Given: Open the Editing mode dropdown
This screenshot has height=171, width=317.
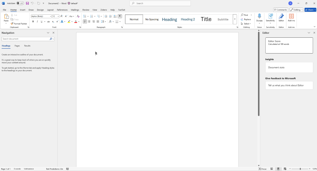Looking at the screenshot, I should (296, 10).
